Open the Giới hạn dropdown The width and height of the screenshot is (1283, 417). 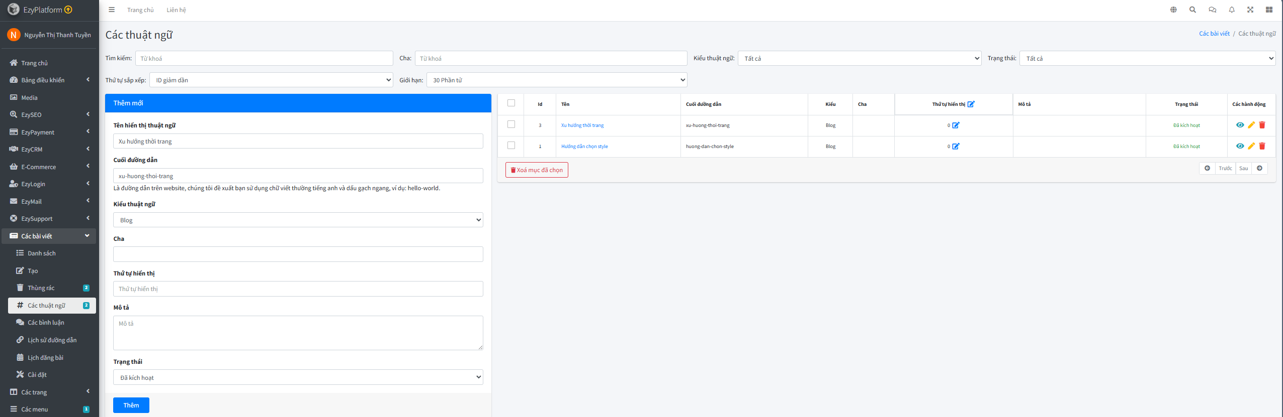pos(556,80)
